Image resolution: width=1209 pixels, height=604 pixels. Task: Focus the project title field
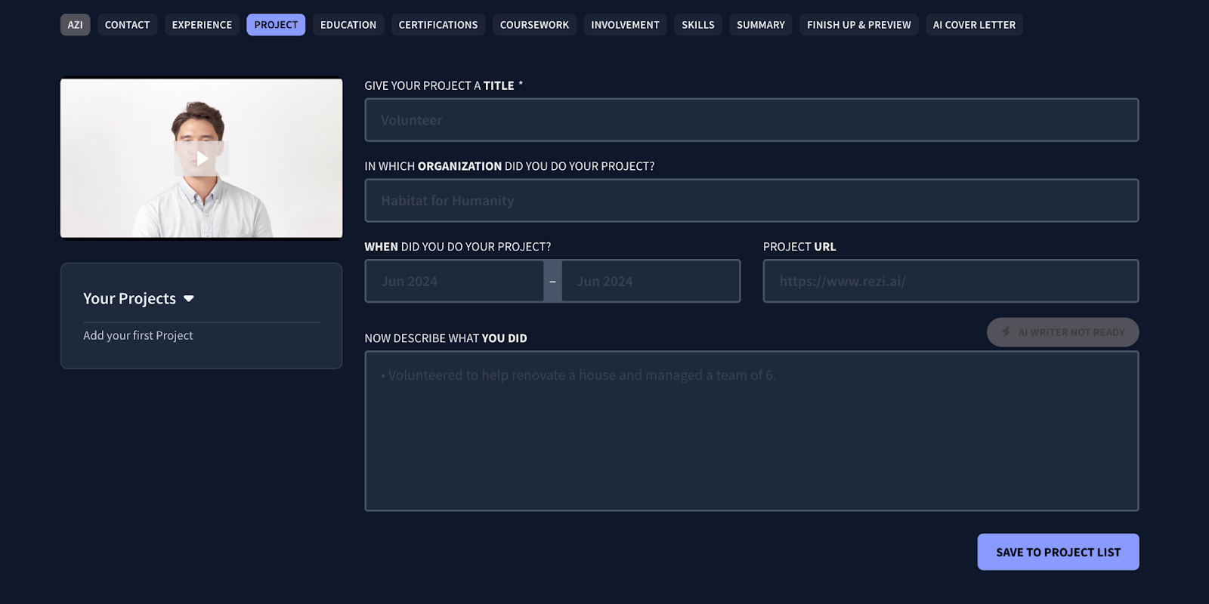(x=752, y=120)
